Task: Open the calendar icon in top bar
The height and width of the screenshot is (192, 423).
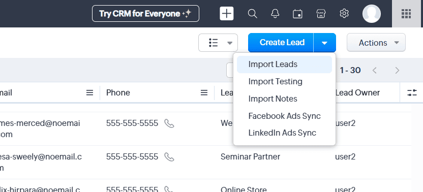Action: [297, 14]
